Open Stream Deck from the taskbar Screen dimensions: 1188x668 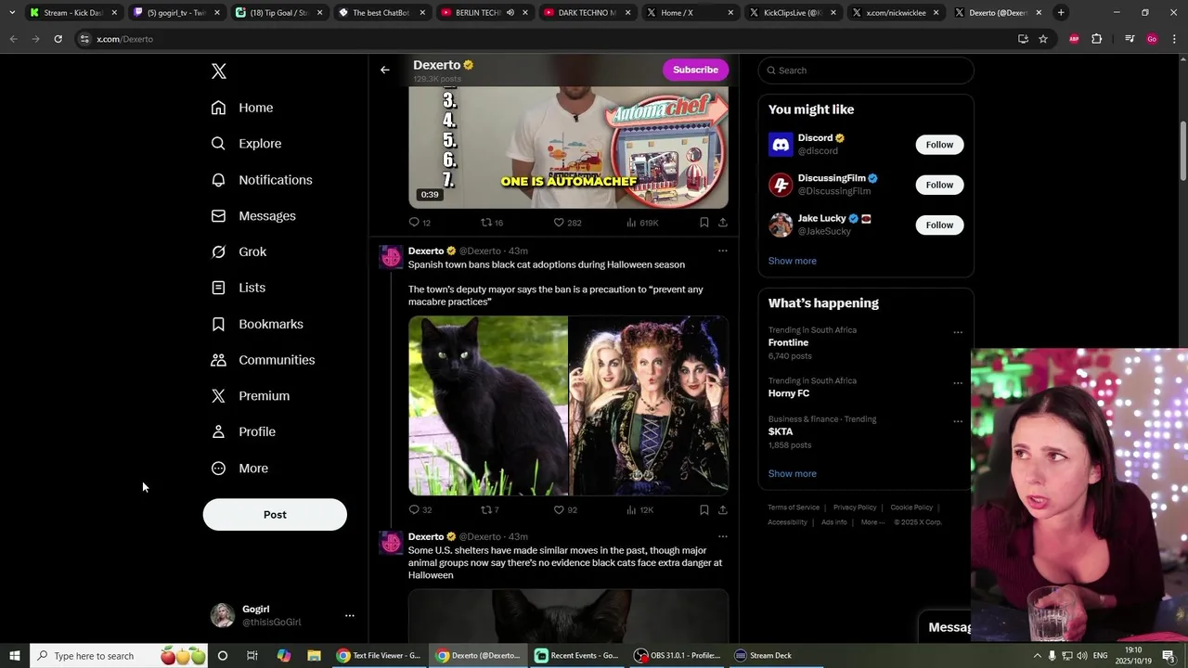(763, 655)
